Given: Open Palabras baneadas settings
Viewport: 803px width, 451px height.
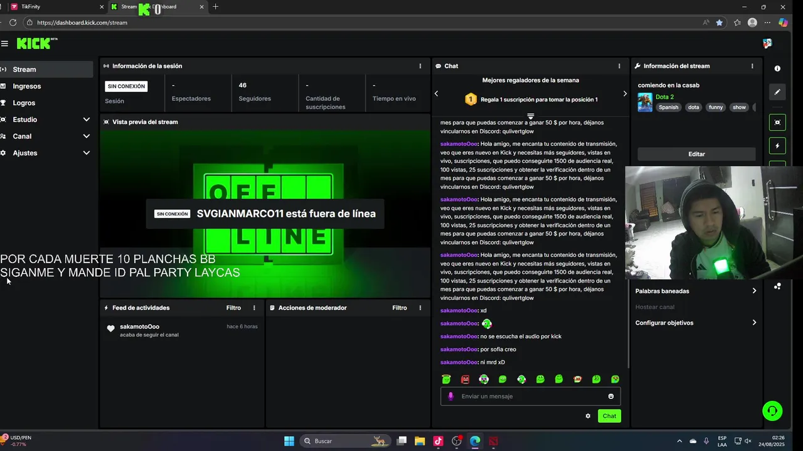Looking at the screenshot, I should (696, 291).
